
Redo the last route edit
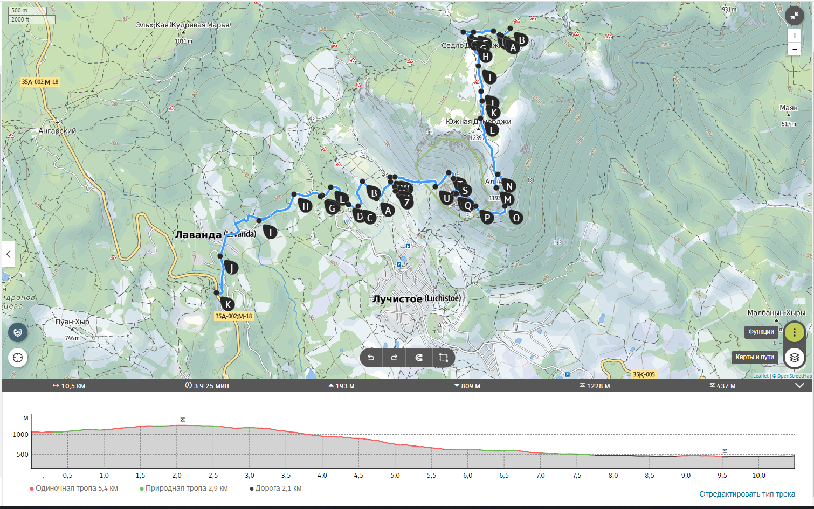tap(394, 358)
